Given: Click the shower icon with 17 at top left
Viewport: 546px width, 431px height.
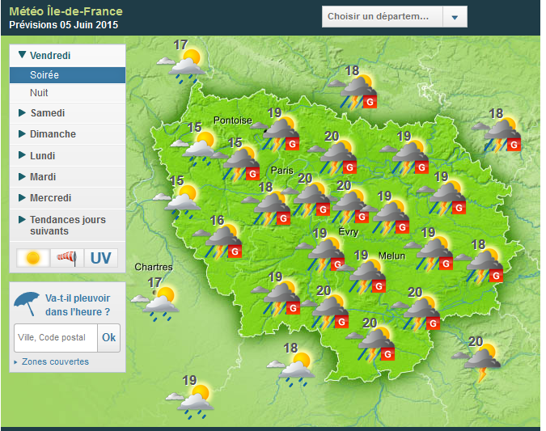Looking at the screenshot, I should pos(181,66).
